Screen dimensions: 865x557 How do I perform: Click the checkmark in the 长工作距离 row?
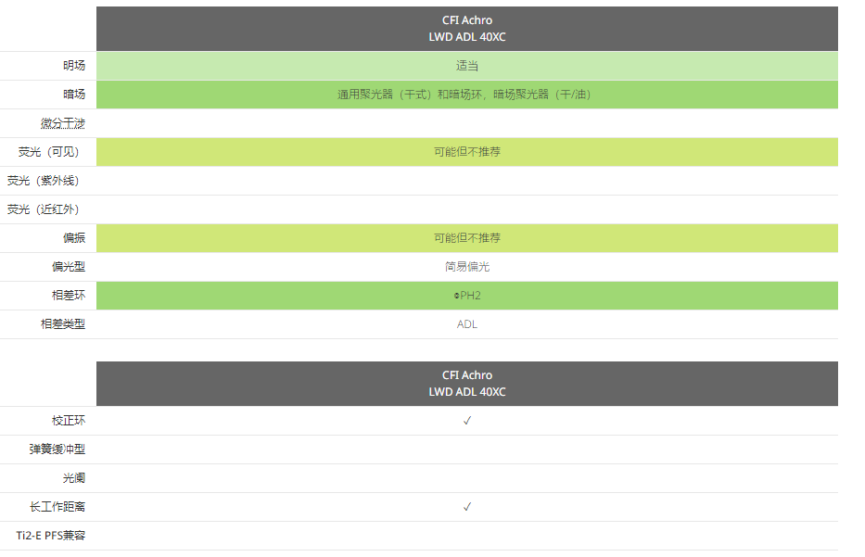[466, 507]
